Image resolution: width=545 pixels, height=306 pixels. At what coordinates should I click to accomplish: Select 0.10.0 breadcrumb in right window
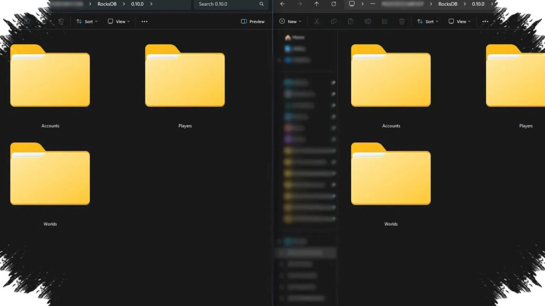tap(478, 4)
